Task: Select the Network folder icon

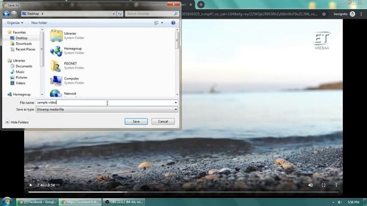Action: [56, 93]
